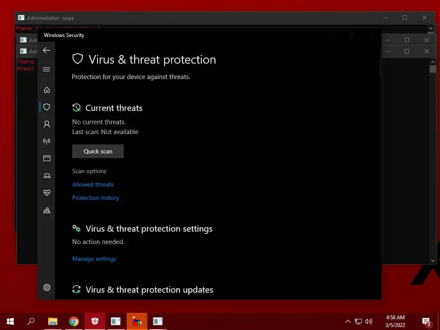Show hidden system tray icons
Screen dimensions: 440x330
point(348,321)
